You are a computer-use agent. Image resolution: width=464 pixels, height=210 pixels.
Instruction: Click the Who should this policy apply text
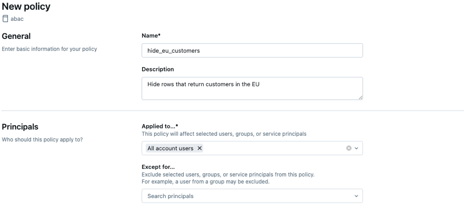[43, 140]
